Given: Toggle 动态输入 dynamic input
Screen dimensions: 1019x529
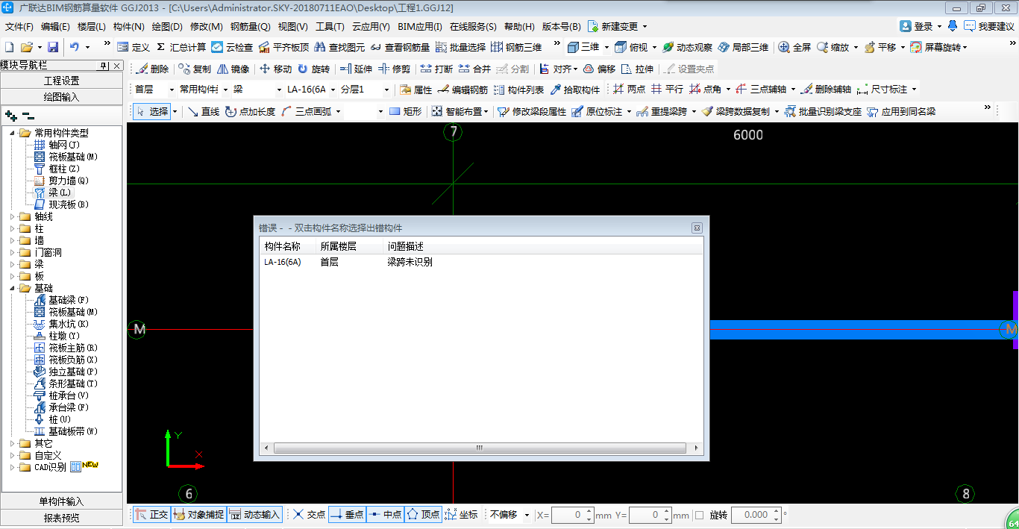Looking at the screenshot, I should pyautogui.click(x=254, y=515).
